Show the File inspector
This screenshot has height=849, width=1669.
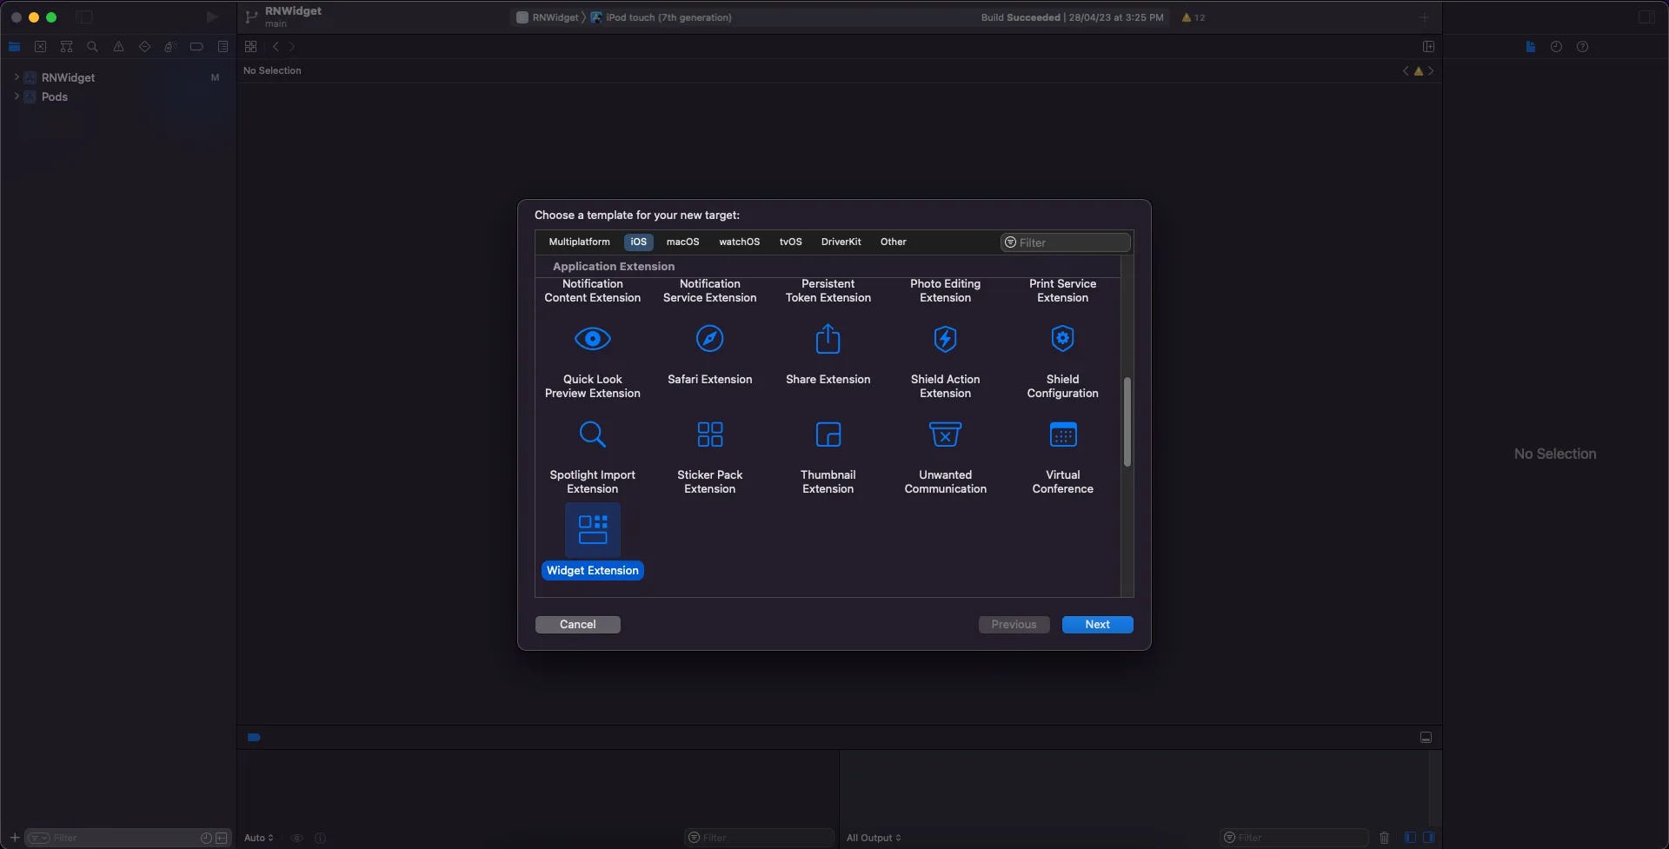(1530, 47)
